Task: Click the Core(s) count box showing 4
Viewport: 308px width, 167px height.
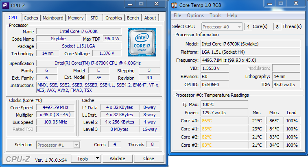Action: 248,27
